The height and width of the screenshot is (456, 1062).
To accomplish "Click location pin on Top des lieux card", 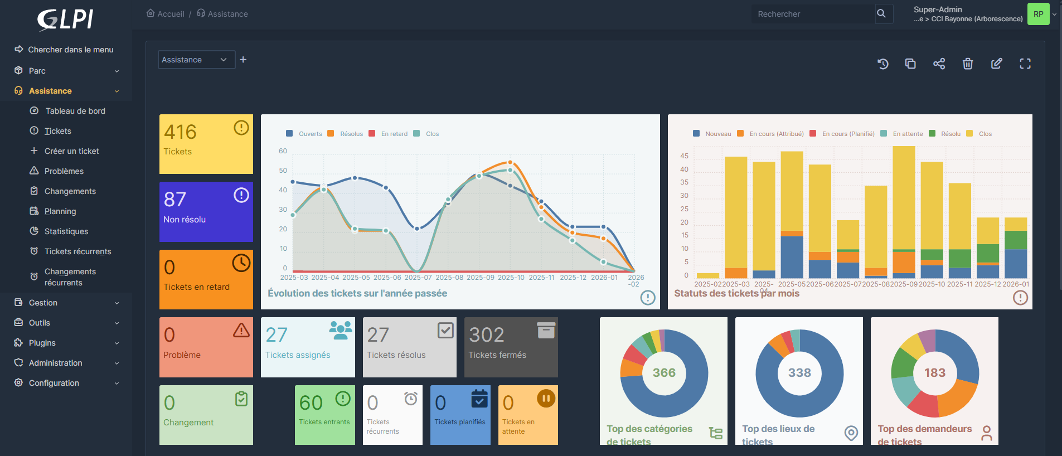I will [851, 433].
